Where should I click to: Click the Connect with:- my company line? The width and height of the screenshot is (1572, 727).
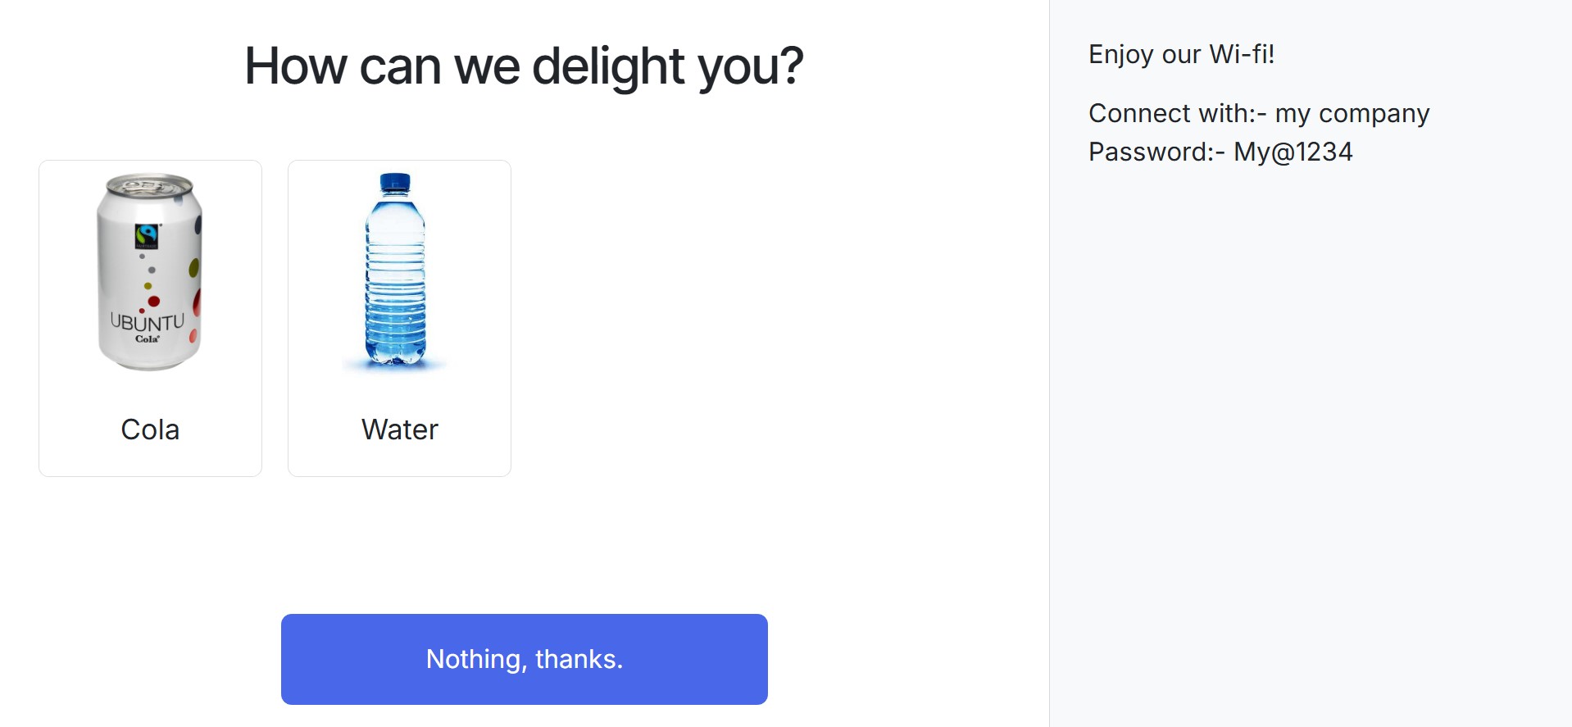point(1258,113)
